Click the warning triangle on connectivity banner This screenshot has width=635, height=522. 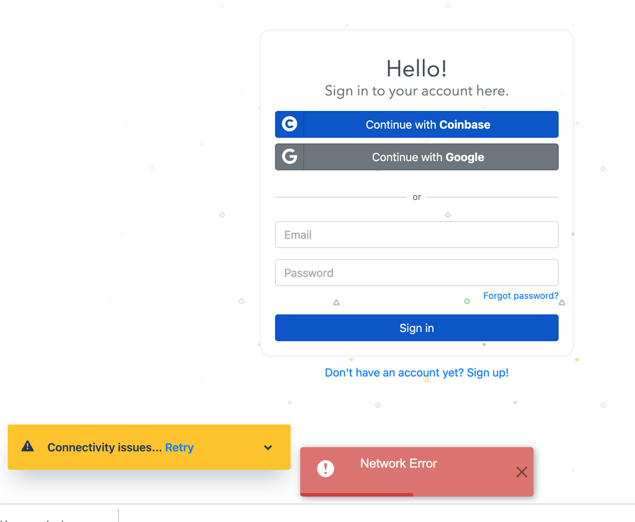[x=27, y=447]
